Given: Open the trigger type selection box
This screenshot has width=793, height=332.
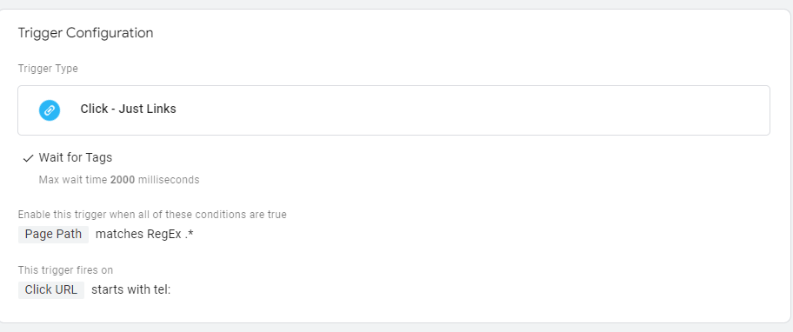Looking at the screenshot, I should tap(394, 110).
